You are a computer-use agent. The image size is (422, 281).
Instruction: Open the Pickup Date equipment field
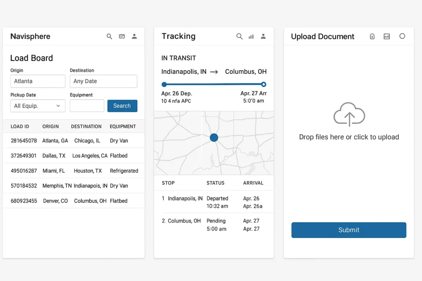[87, 106]
